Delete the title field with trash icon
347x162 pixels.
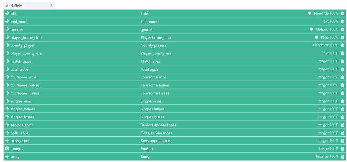pos(343,14)
